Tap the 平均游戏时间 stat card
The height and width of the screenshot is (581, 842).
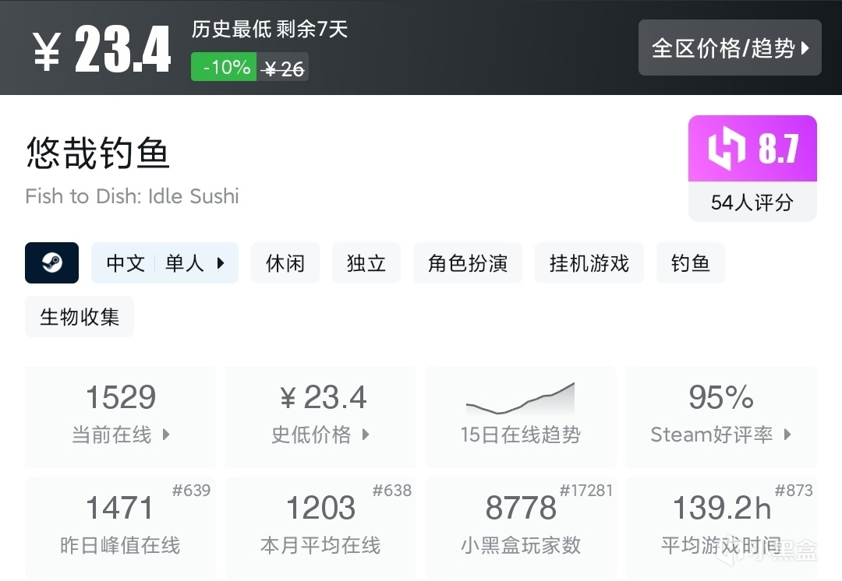pos(720,526)
